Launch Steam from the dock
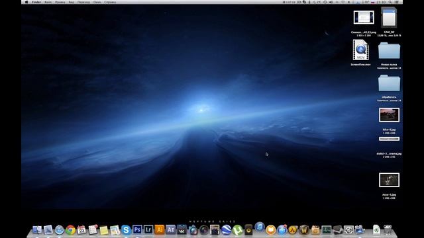This screenshot has height=238, width=424. coord(337,229)
